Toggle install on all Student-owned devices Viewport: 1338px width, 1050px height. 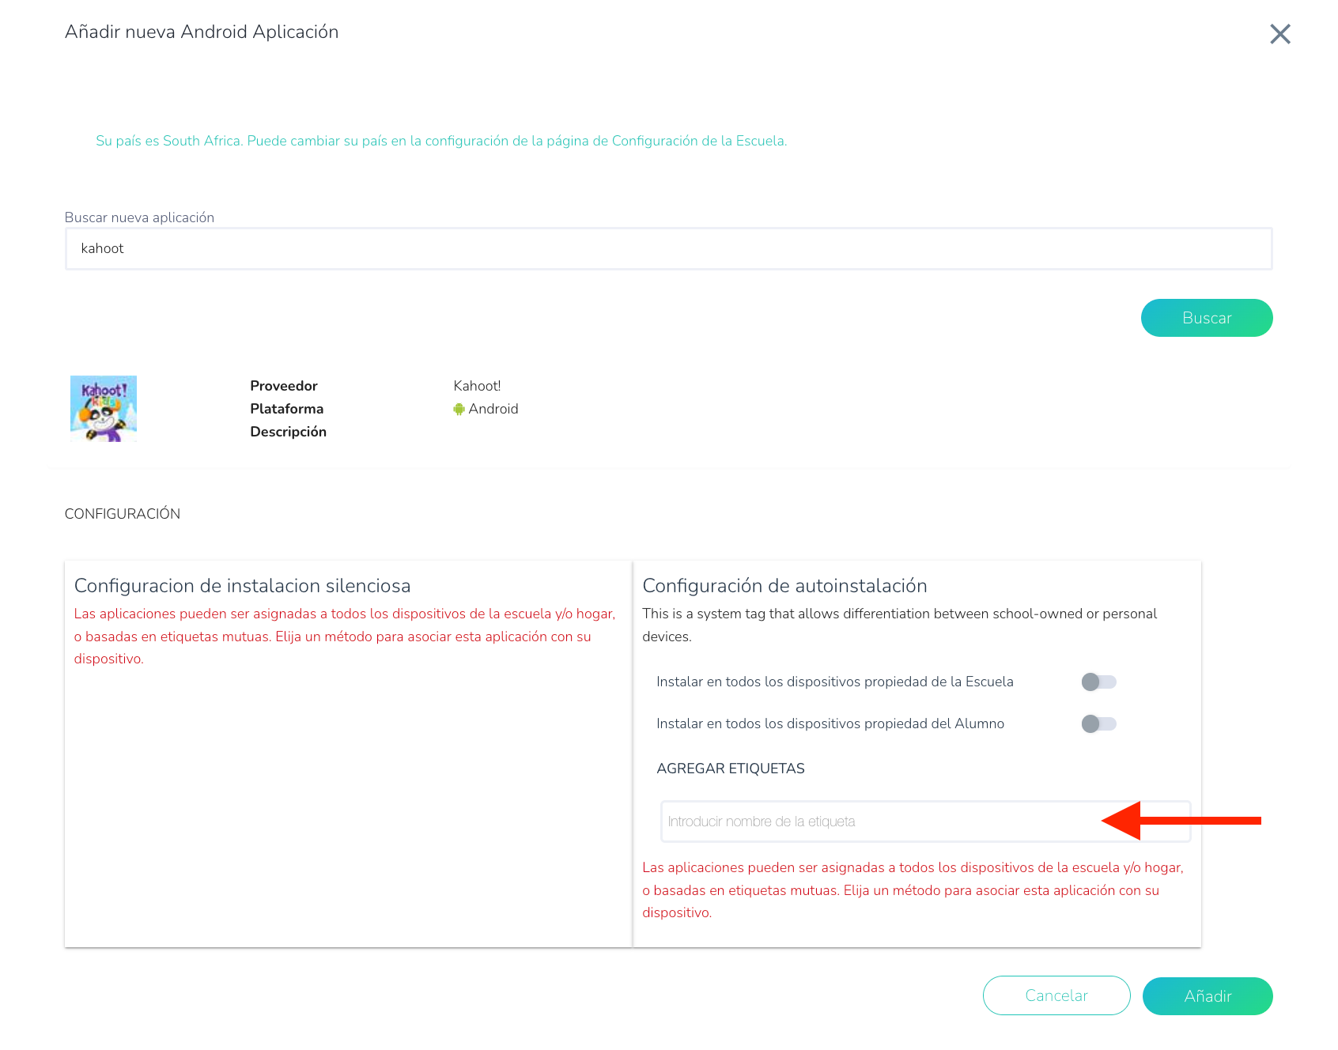coord(1098,723)
